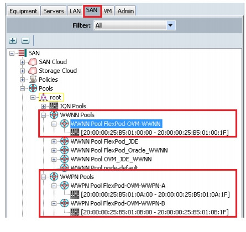Click the WWNN Pools folder icon

54,115
